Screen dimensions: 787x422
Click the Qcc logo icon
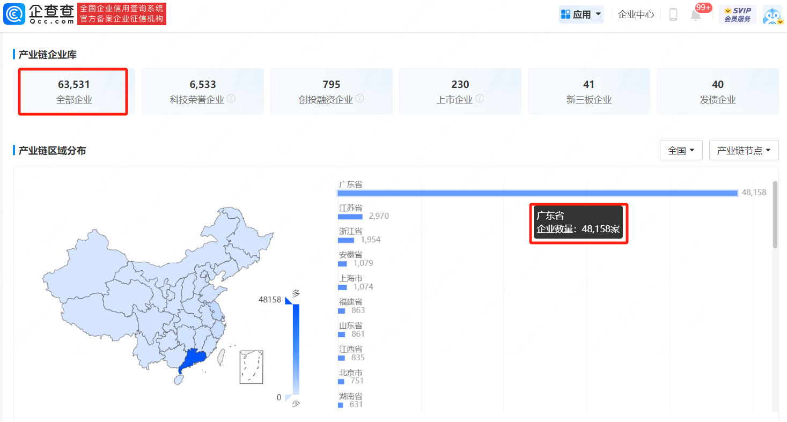[x=14, y=14]
